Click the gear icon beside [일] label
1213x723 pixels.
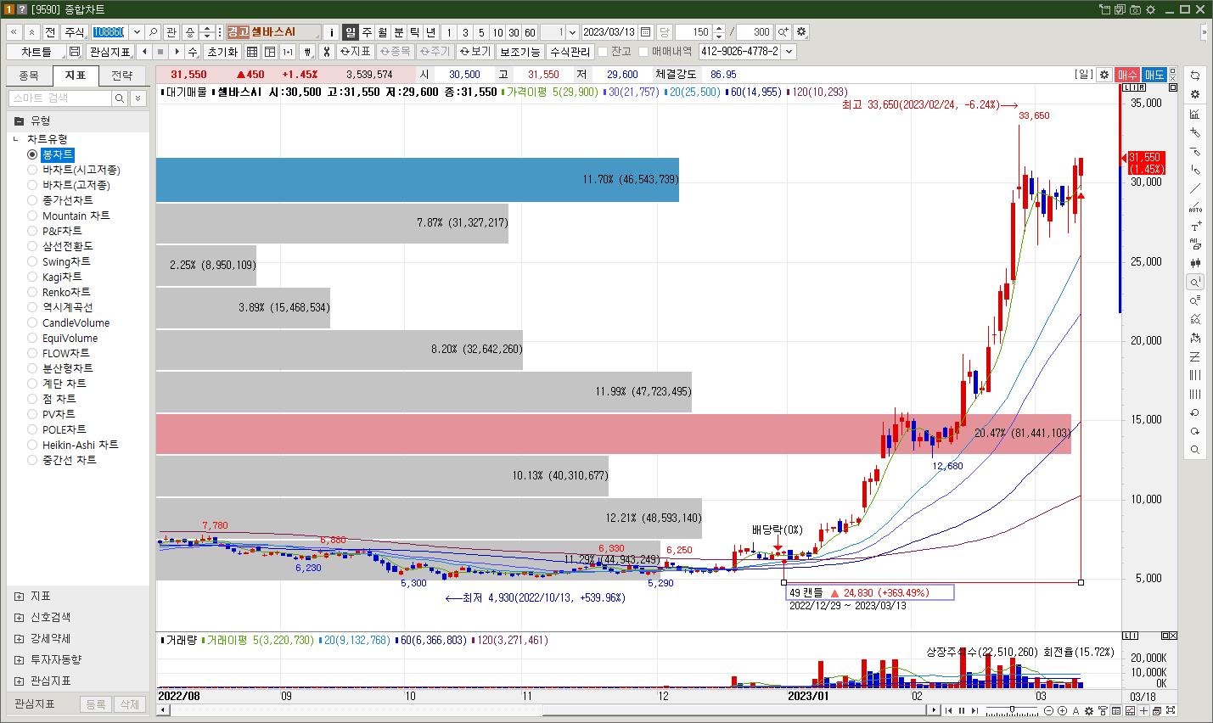(x=1104, y=75)
